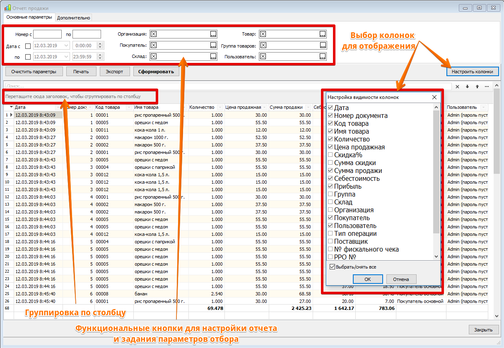This screenshot has height=348, width=504.
Task: Enable the Скидка% column checkbox
Action: pos(330,155)
